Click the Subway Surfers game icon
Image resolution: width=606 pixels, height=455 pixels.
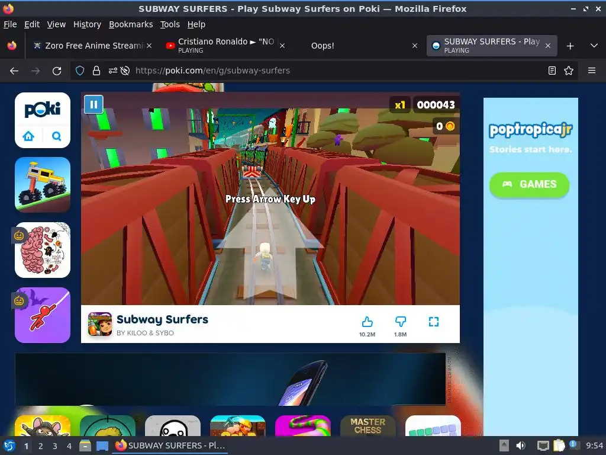pos(99,324)
